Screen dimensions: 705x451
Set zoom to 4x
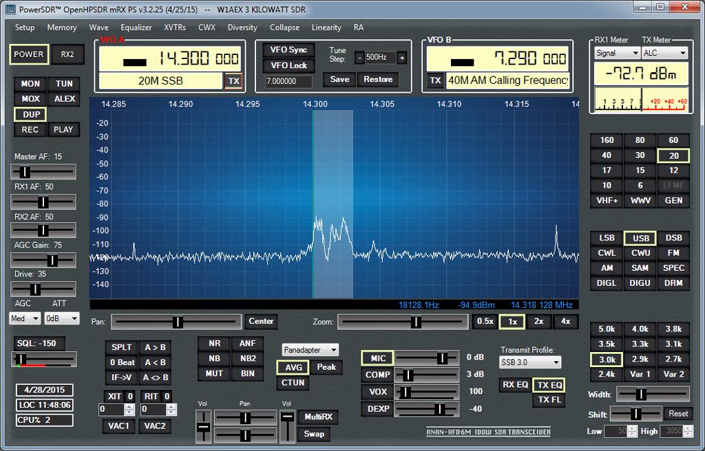tap(565, 321)
